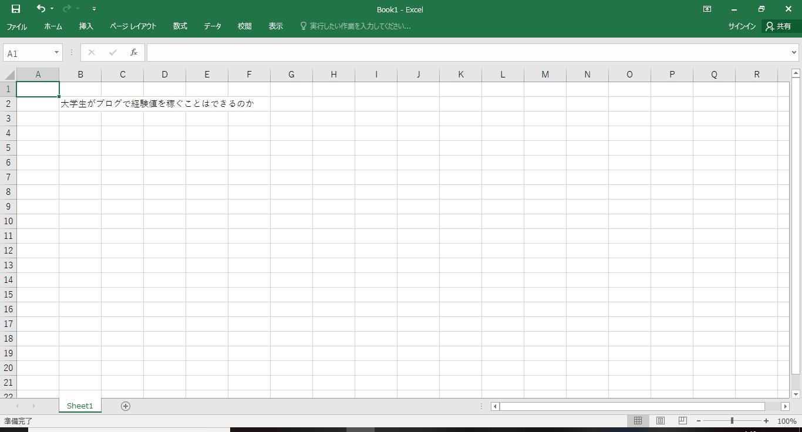Viewport: 802px width, 432px height.
Task: Open the undo history dropdown arrow
Action: point(52,9)
